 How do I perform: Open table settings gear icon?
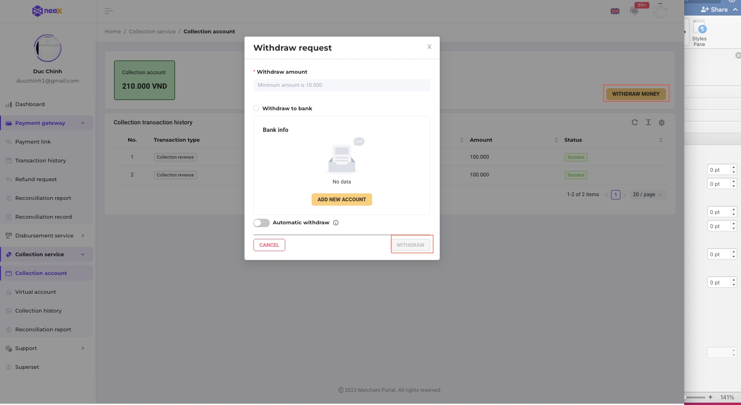click(x=662, y=122)
